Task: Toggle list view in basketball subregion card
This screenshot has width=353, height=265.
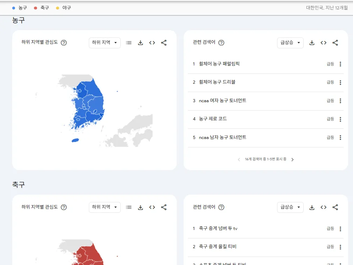Action: (x=129, y=43)
